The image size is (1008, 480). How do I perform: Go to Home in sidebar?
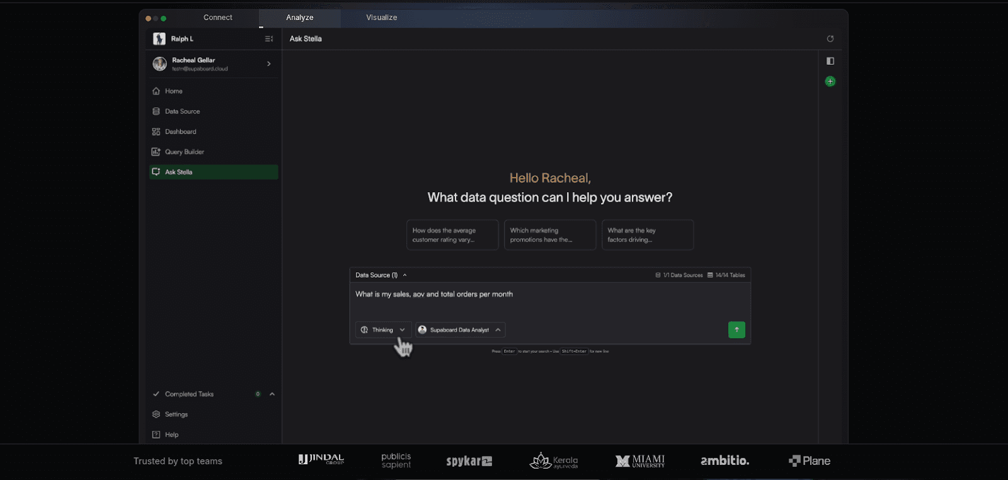tap(214, 91)
